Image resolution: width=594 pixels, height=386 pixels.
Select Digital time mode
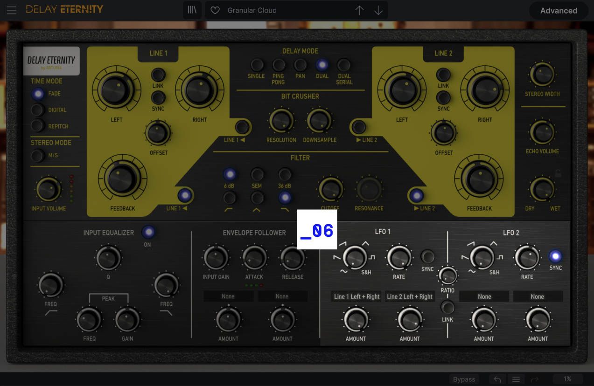38,110
